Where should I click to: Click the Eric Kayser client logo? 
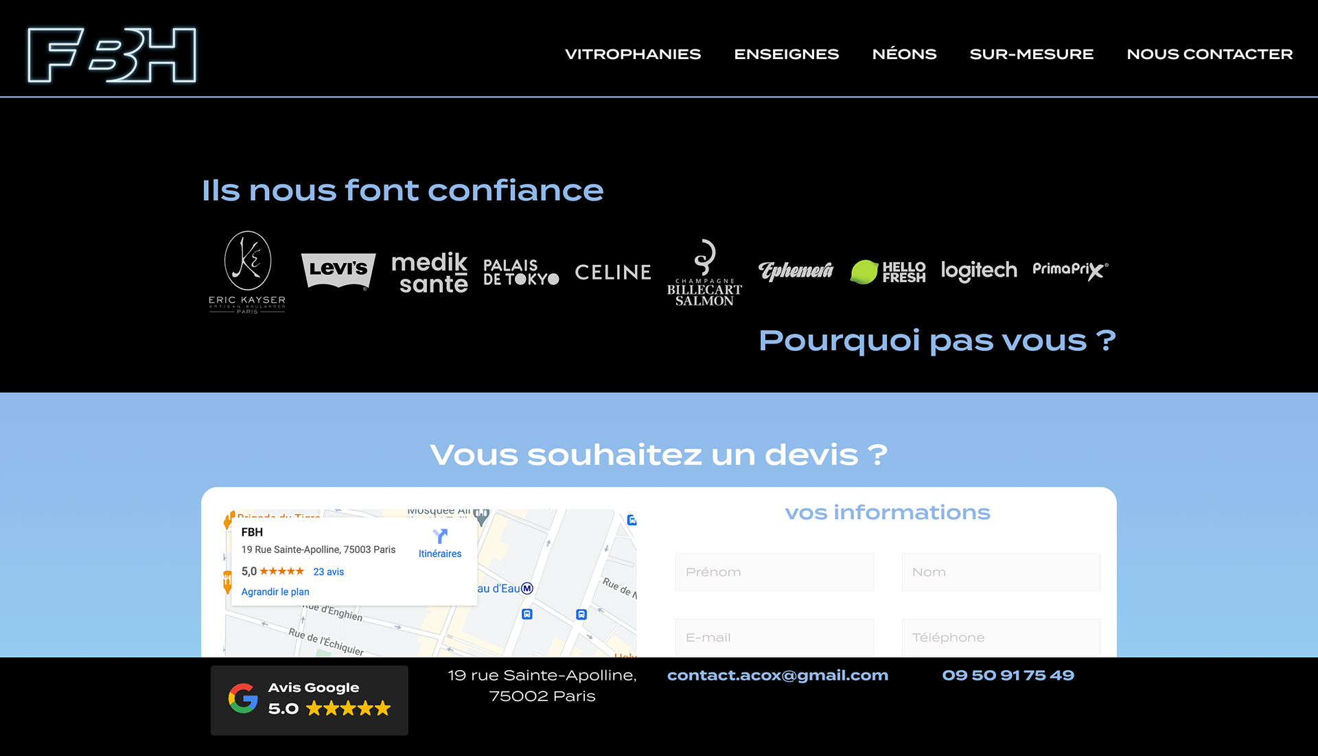(247, 272)
